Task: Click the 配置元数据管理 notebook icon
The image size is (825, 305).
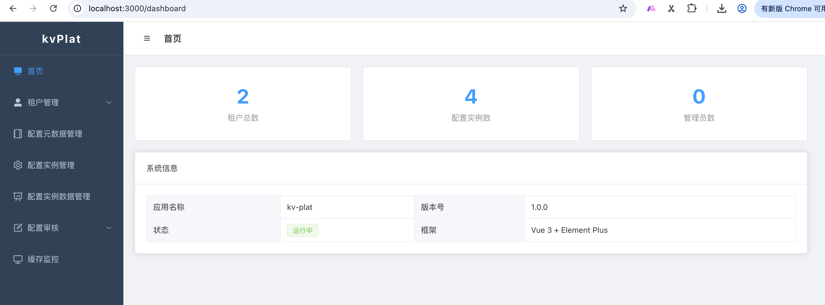Action: (18, 134)
